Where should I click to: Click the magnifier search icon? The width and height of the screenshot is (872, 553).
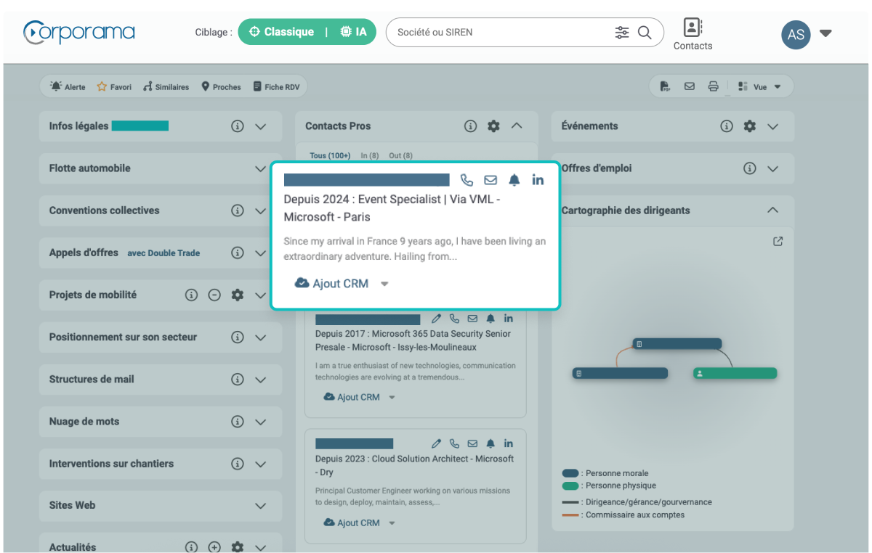(x=645, y=32)
